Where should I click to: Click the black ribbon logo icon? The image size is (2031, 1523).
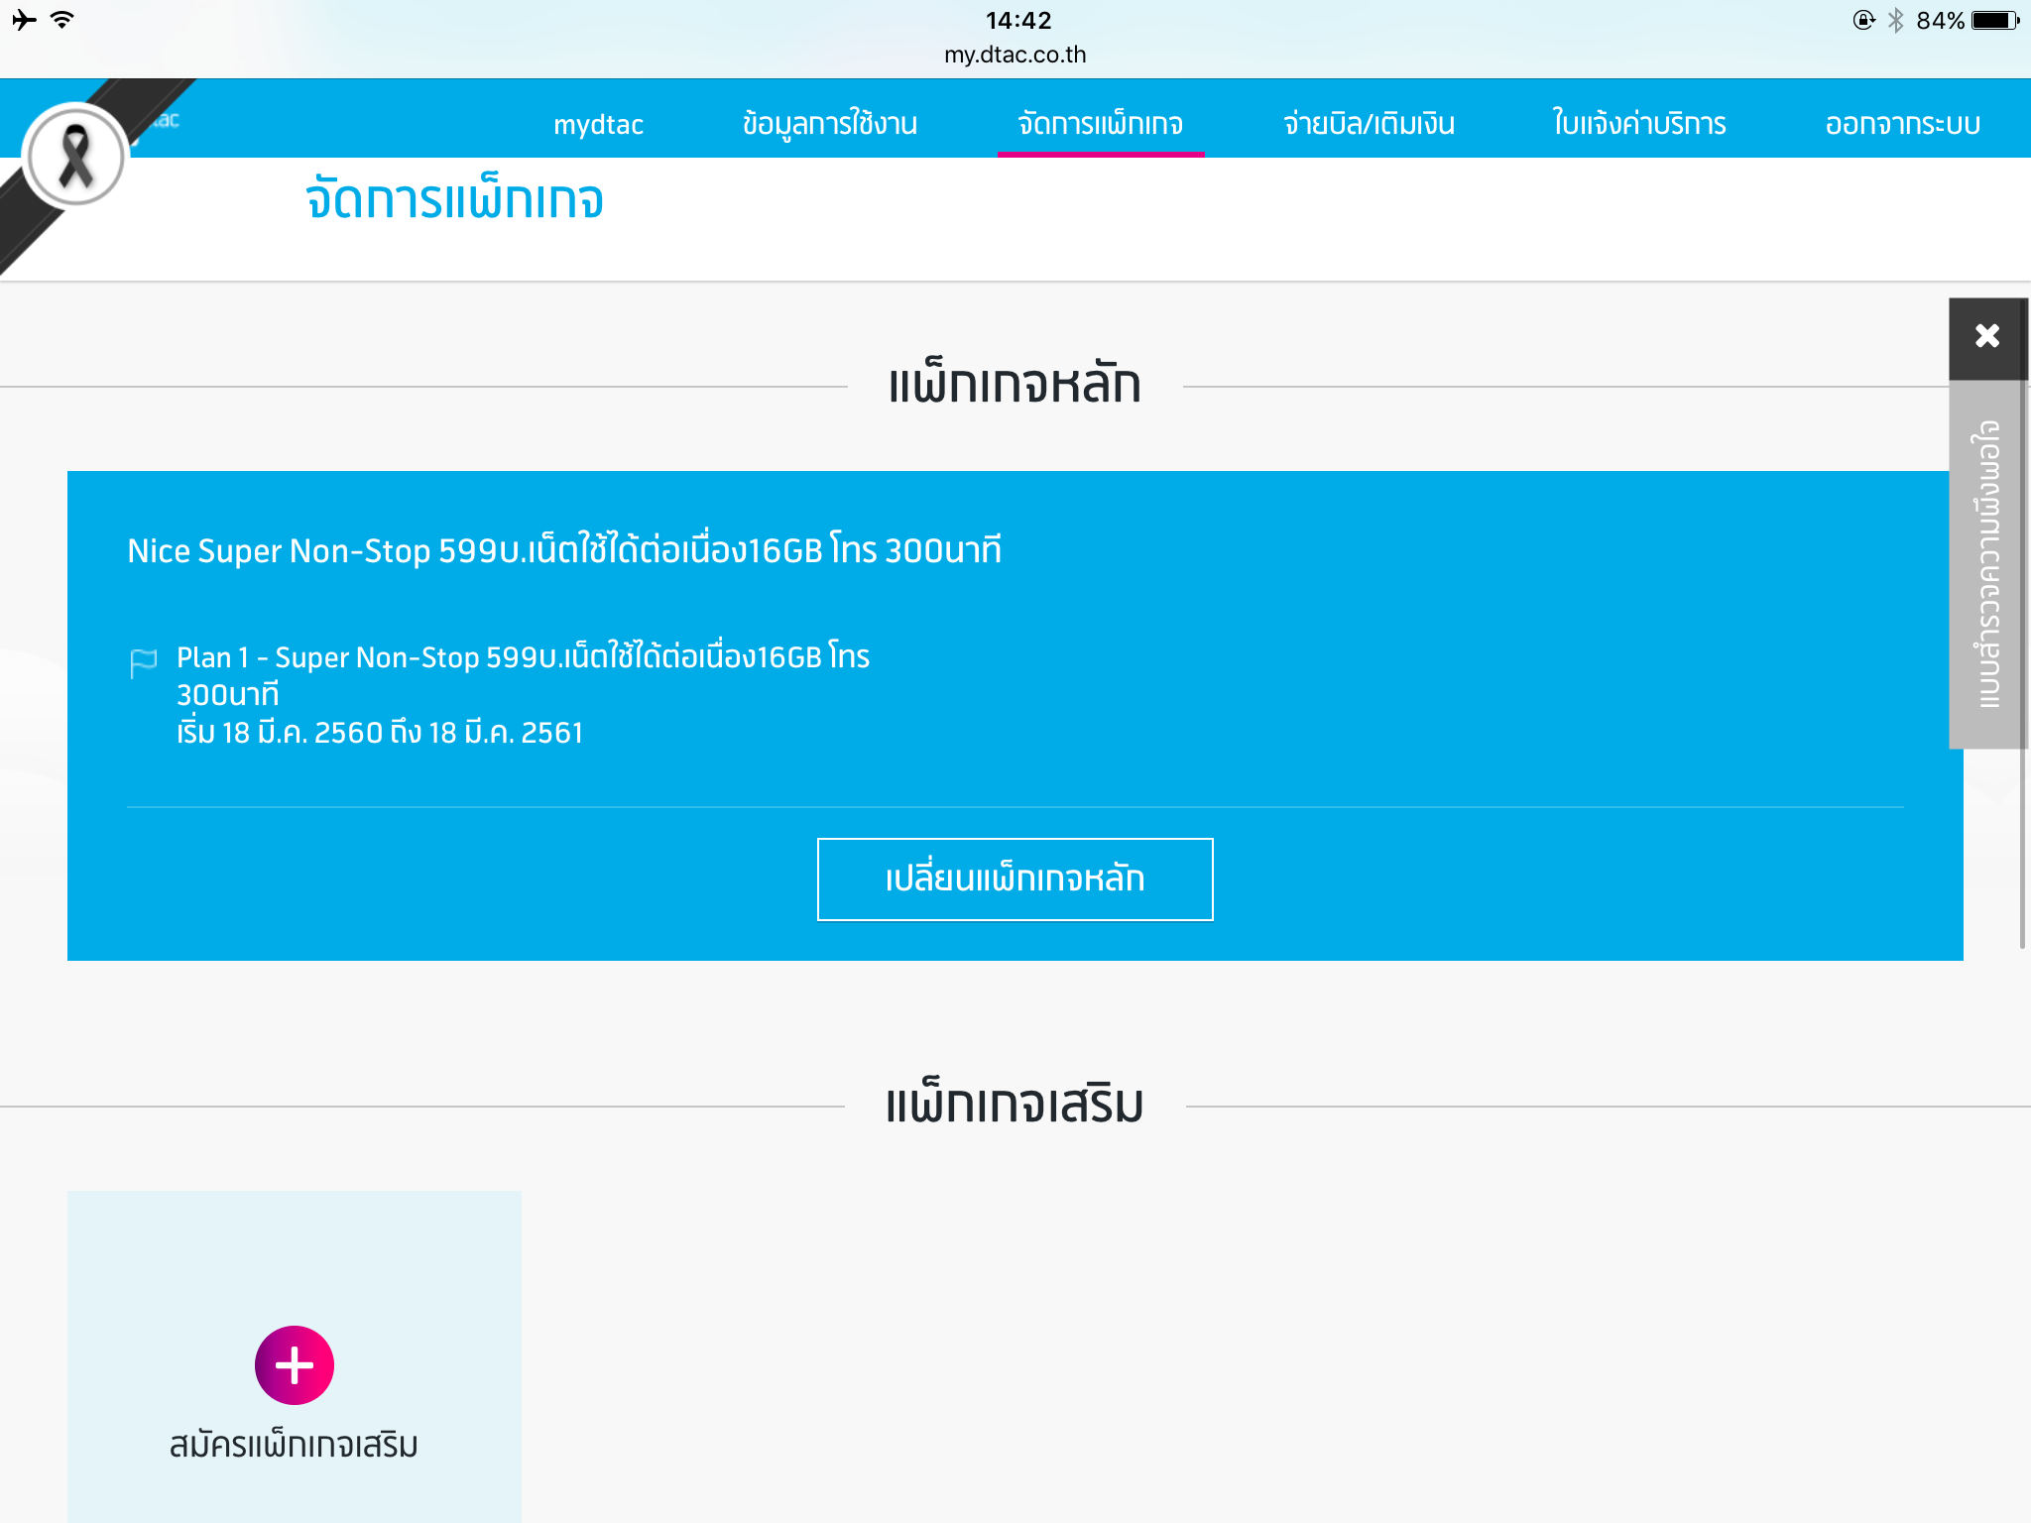tap(75, 156)
